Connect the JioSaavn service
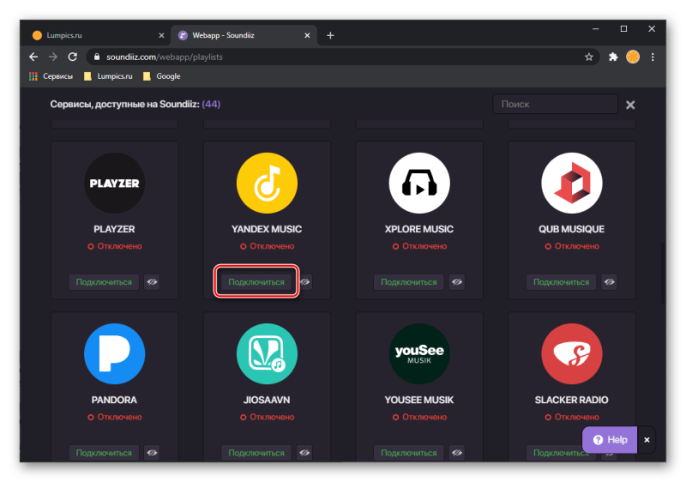 coord(256,453)
